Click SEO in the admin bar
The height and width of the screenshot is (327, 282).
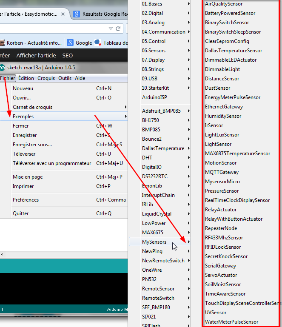coord(67,55)
